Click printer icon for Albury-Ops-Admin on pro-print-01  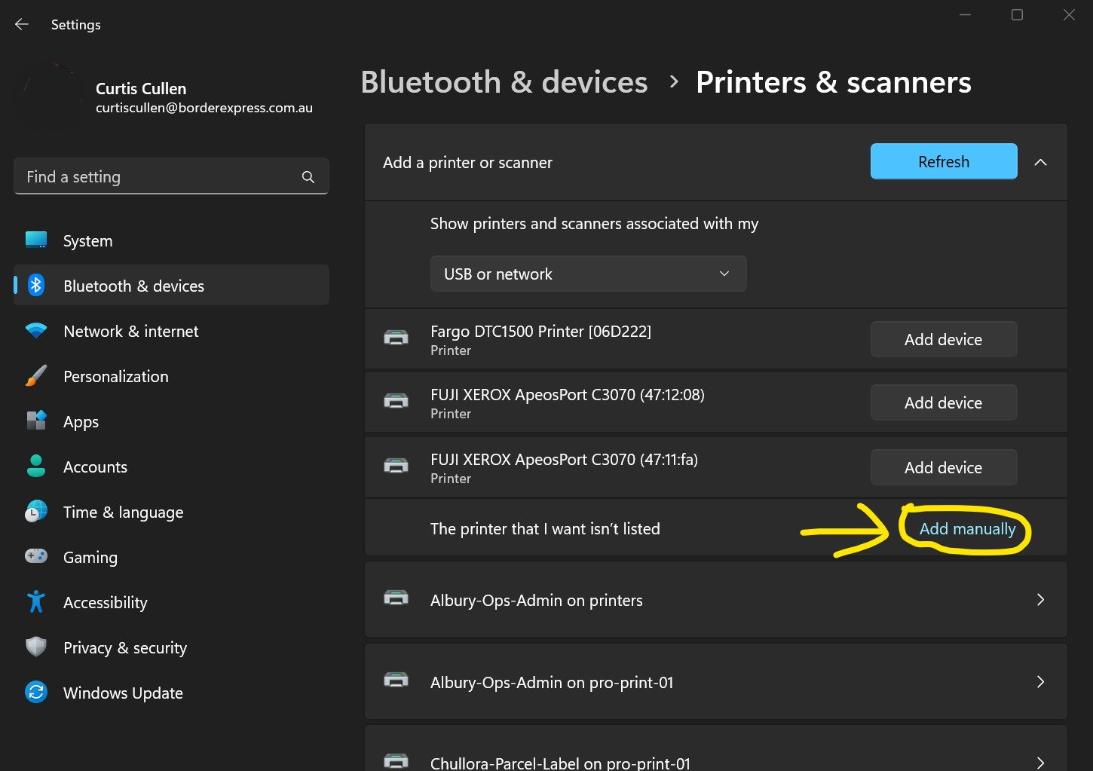(396, 681)
